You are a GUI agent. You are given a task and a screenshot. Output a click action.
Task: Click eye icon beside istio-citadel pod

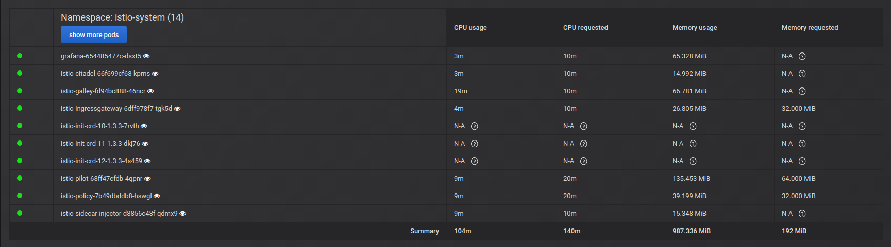[x=155, y=74]
